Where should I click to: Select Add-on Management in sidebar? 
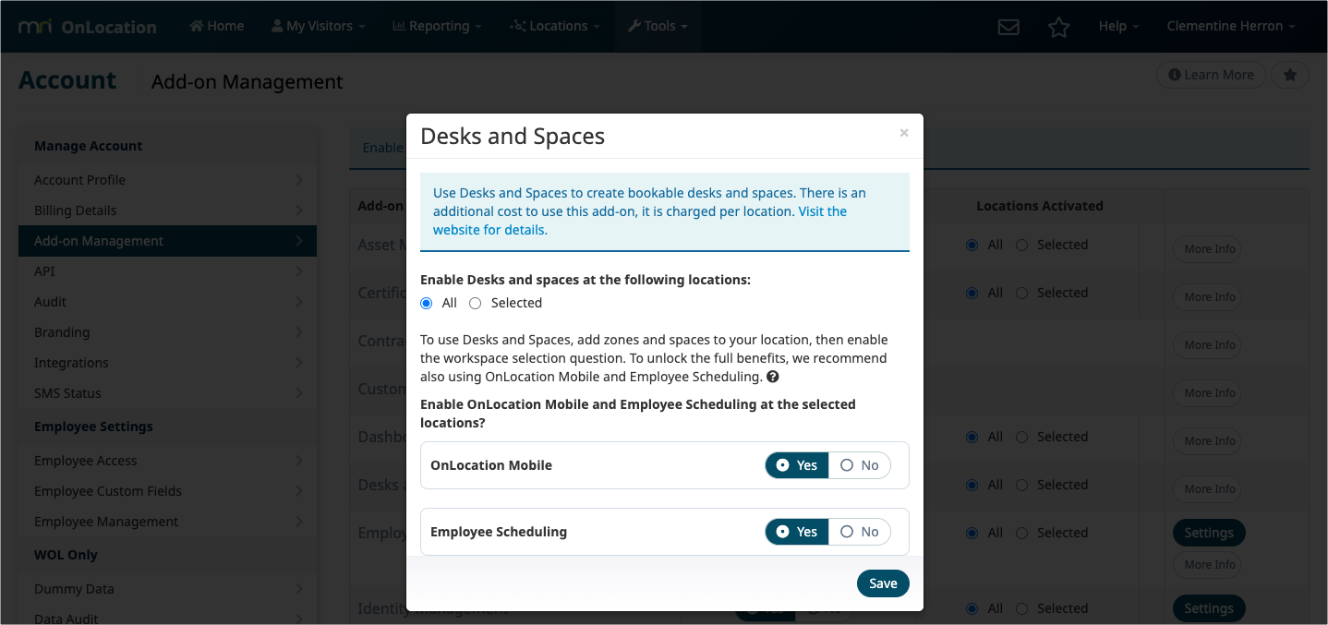(x=167, y=241)
